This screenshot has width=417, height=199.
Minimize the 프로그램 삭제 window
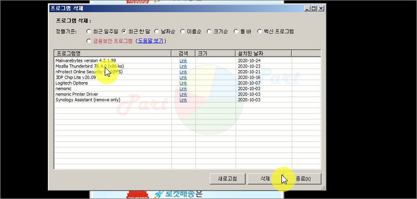(x=308, y=8)
